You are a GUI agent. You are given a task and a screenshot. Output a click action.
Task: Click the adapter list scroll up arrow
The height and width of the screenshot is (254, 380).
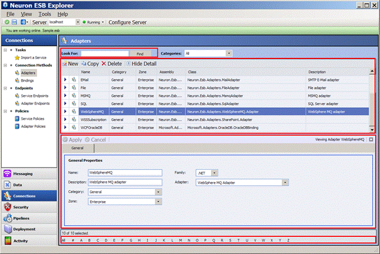coord(372,71)
